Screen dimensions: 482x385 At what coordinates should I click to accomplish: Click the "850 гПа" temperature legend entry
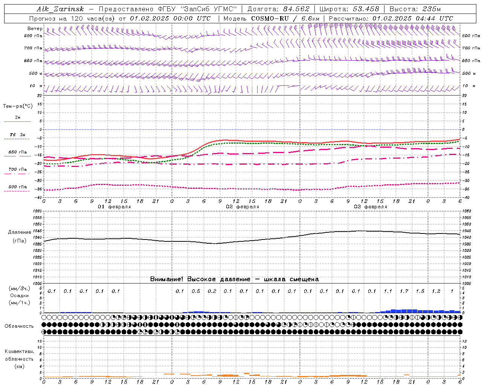[x=18, y=152]
